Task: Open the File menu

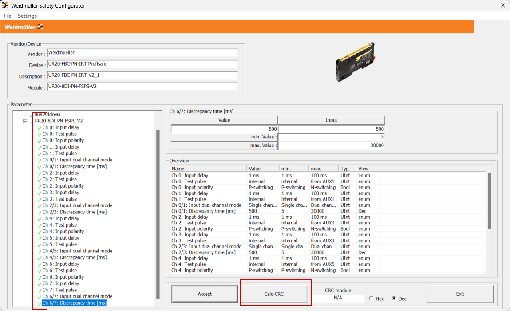Action: click(x=8, y=16)
